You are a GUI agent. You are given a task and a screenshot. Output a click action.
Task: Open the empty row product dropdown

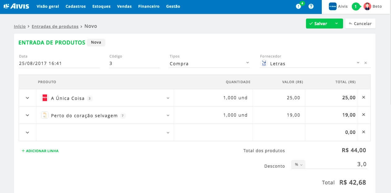click(168, 133)
